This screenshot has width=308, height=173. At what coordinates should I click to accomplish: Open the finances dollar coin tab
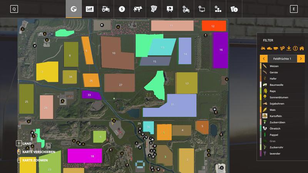122,9
